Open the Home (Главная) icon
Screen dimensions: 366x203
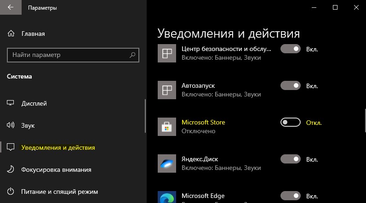pos(11,34)
